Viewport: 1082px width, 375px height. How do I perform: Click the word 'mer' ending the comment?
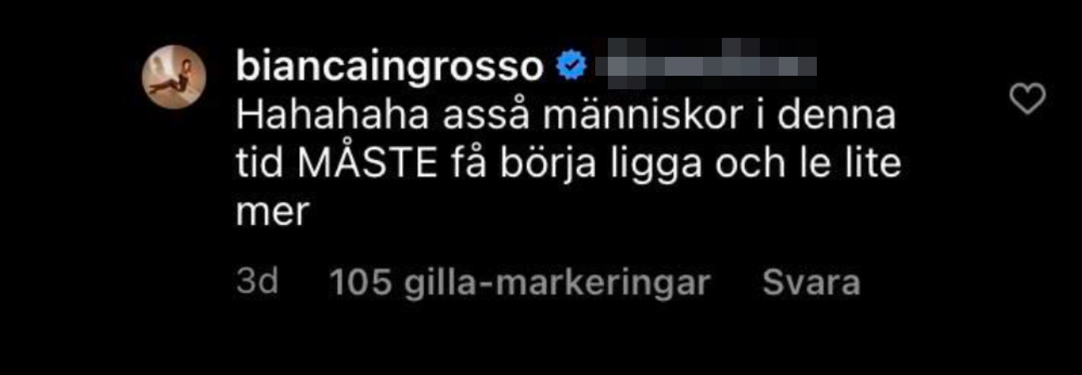point(271,216)
